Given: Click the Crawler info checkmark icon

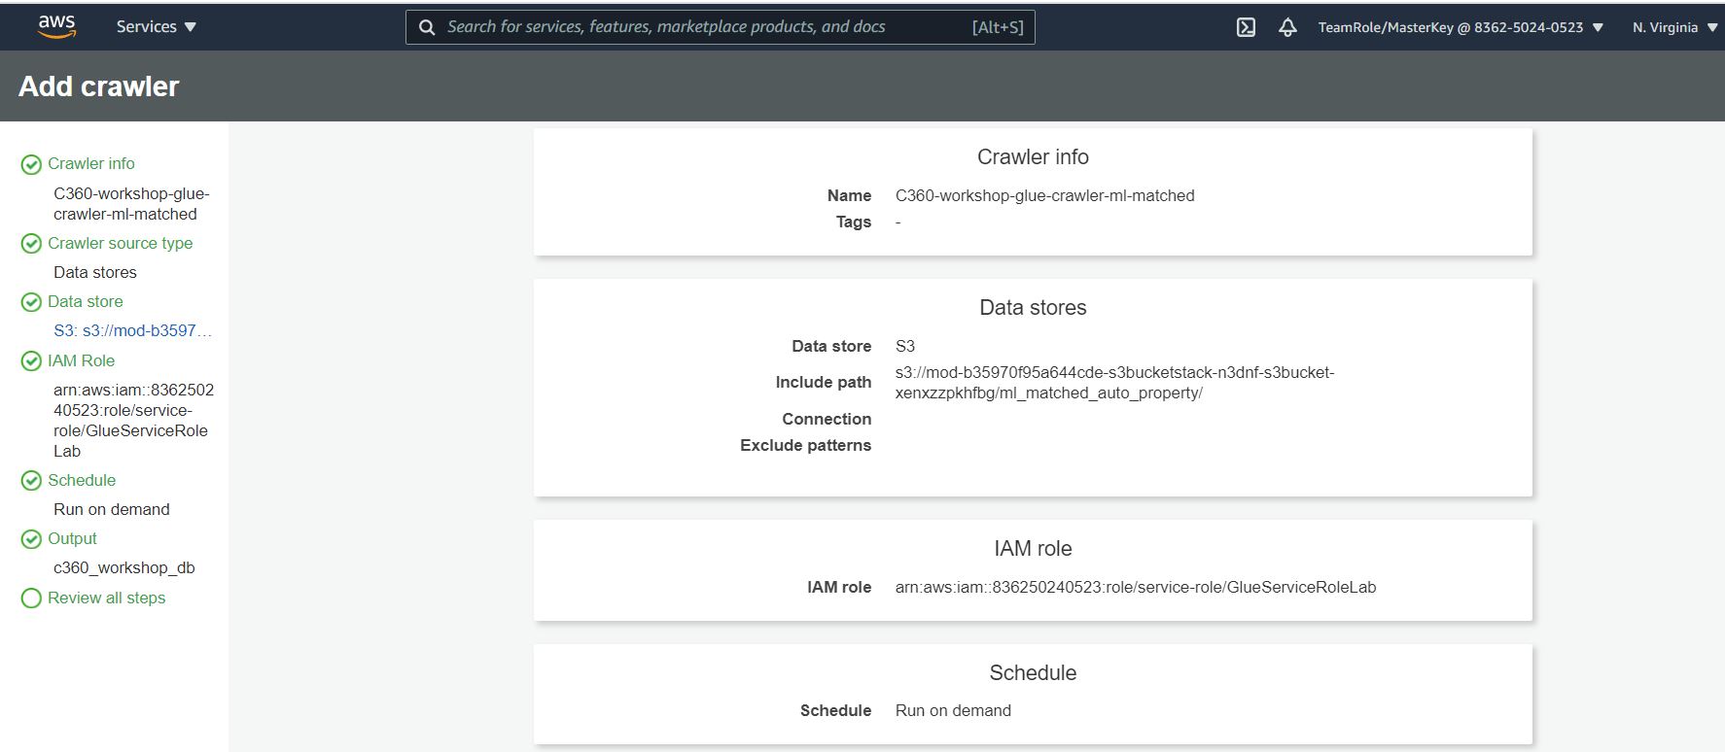Looking at the screenshot, I should click(31, 164).
